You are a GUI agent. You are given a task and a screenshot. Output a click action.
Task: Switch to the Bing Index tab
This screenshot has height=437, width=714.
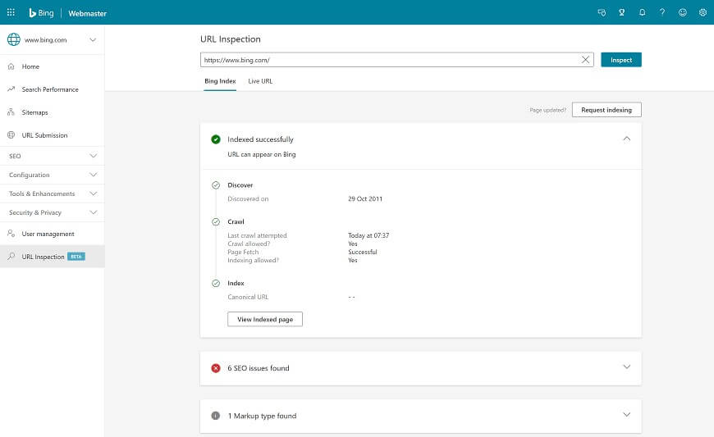220,81
